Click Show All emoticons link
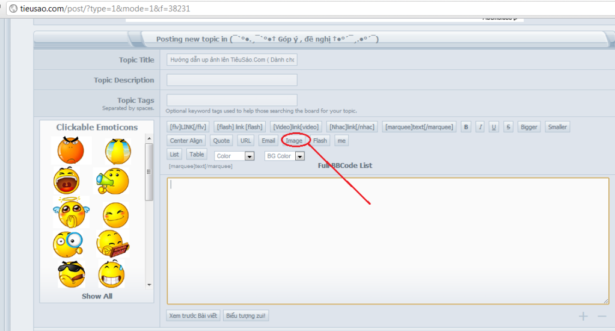The width and height of the screenshot is (615, 331). tap(97, 296)
